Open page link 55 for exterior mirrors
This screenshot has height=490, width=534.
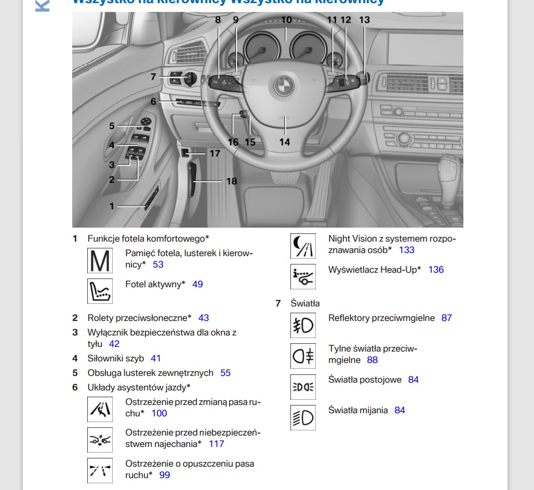click(225, 373)
